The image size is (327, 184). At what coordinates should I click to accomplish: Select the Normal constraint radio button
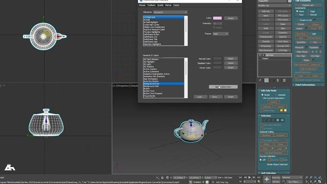pyautogui.click(x=308, y=15)
